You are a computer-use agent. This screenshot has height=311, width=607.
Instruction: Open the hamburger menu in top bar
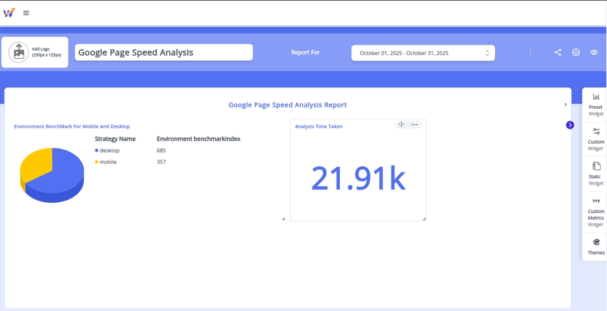tap(26, 13)
